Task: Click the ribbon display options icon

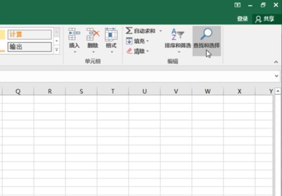Action: pyautogui.click(x=237, y=5)
